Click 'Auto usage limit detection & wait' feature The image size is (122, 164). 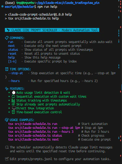point(43,92)
